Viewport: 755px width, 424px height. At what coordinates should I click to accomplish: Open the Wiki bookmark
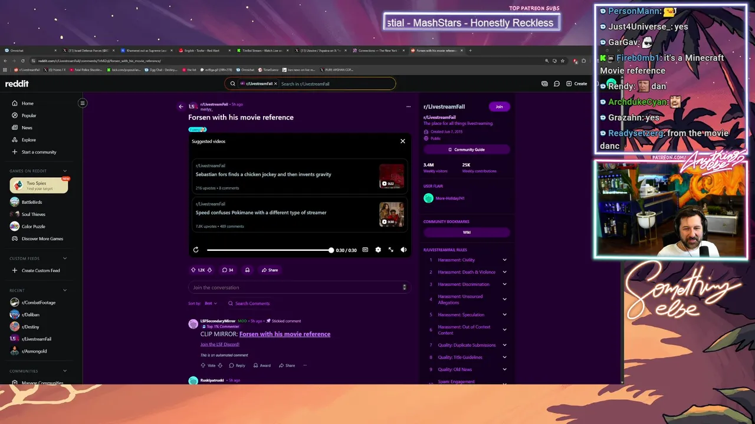click(x=467, y=232)
